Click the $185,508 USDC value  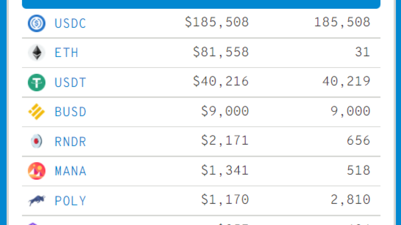point(217,22)
